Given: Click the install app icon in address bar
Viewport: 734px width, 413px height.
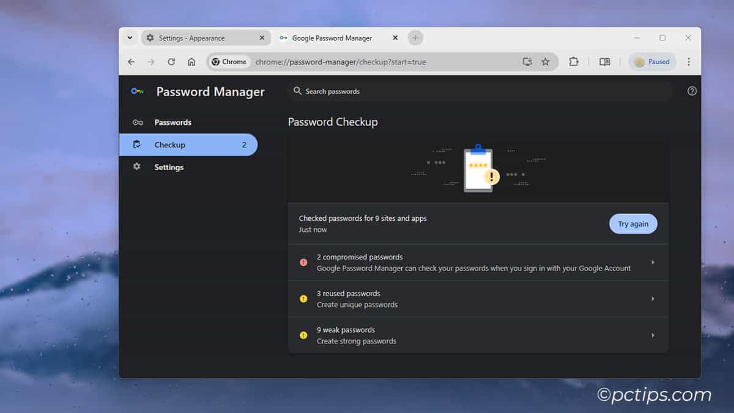Looking at the screenshot, I should (527, 61).
